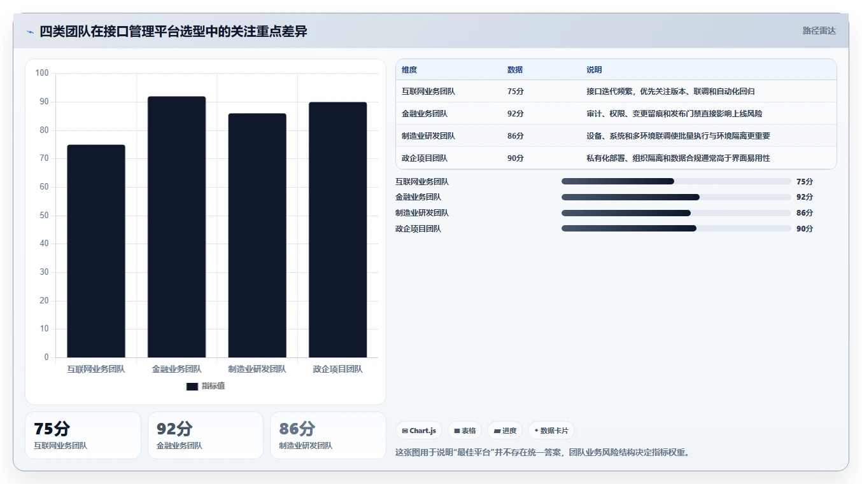Click the 90分 value next to progress bar
862x484 pixels.
(805, 228)
